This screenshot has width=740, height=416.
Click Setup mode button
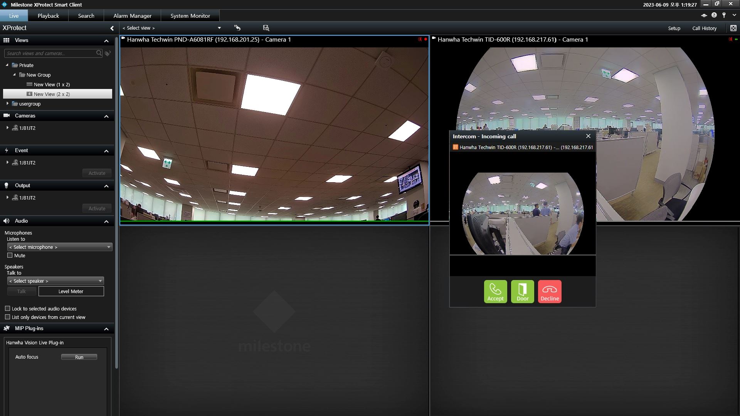[674, 28]
